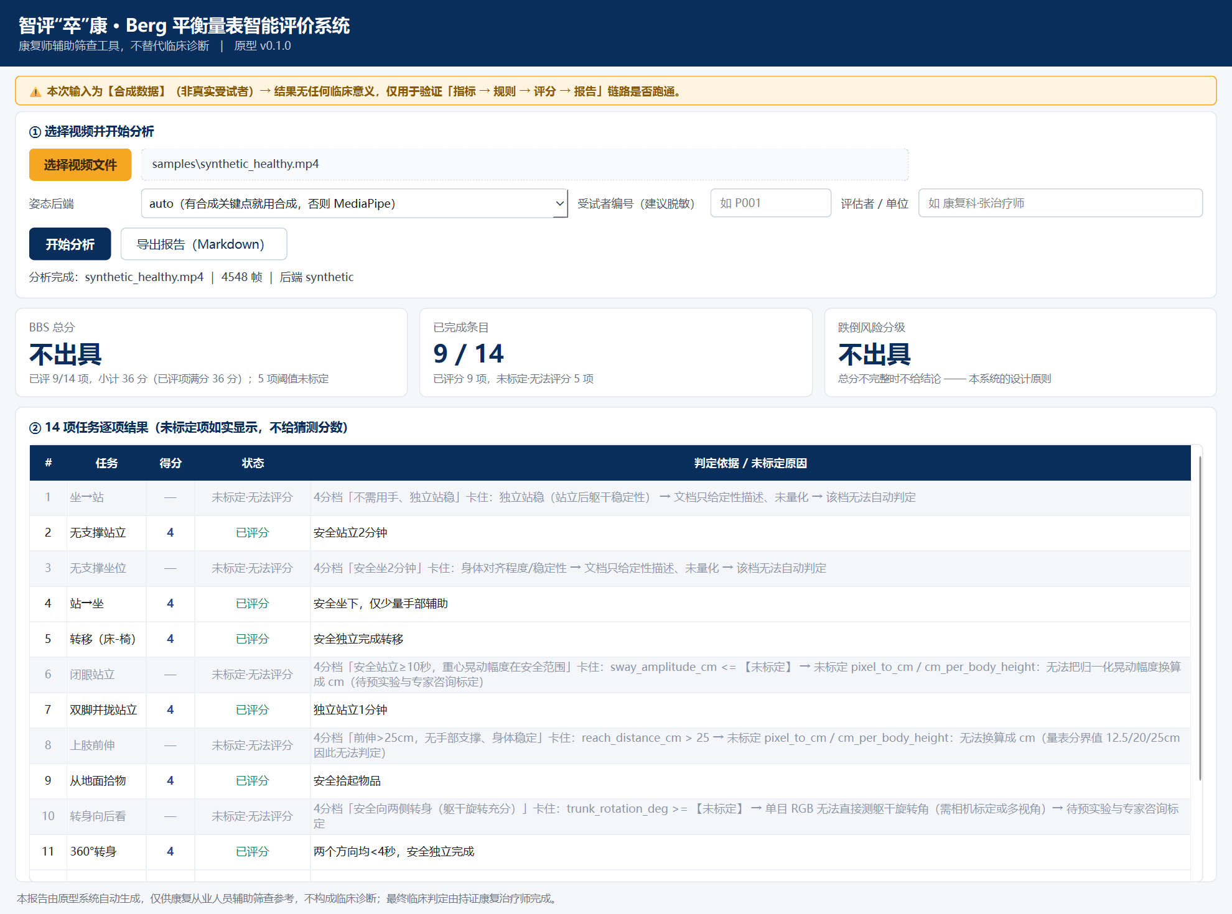Click the 9 / 14 completed items value
Viewport: 1232px width, 914px height.
pos(469,354)
